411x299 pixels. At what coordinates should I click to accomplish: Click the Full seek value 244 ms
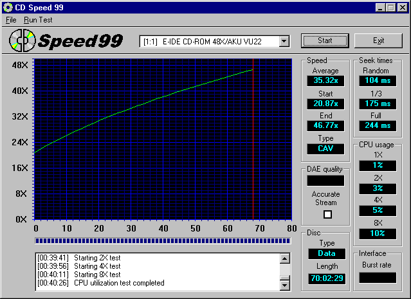(378, 125)
